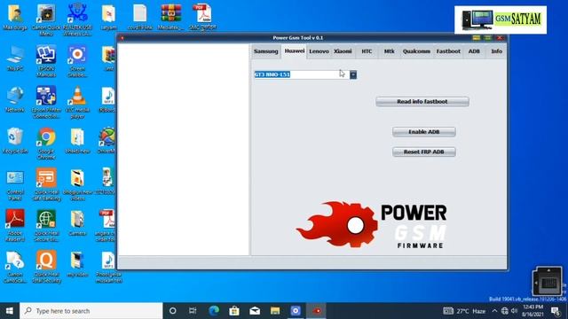Expand the Huawei model dropdown arrow
This screenshot has height=319, width=568.
pyautogui.click(x=353, y=74)
